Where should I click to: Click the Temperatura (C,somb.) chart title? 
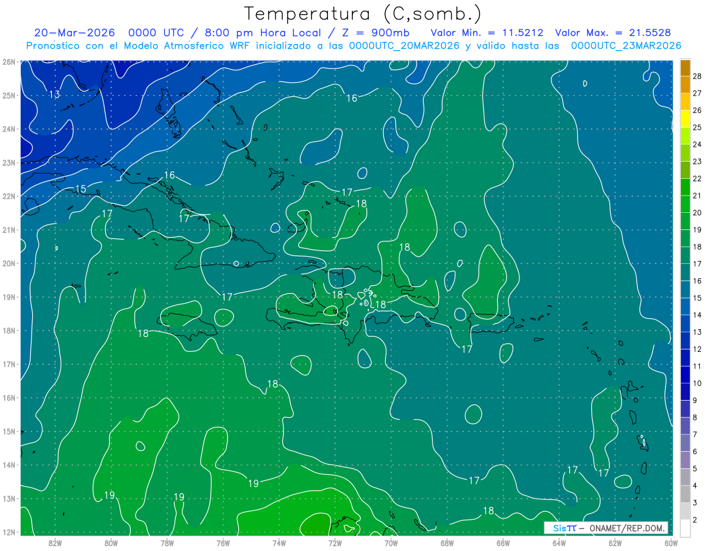pos(362,13)
